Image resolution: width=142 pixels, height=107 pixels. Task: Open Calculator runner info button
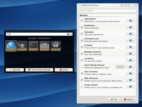tap(130, 34)
